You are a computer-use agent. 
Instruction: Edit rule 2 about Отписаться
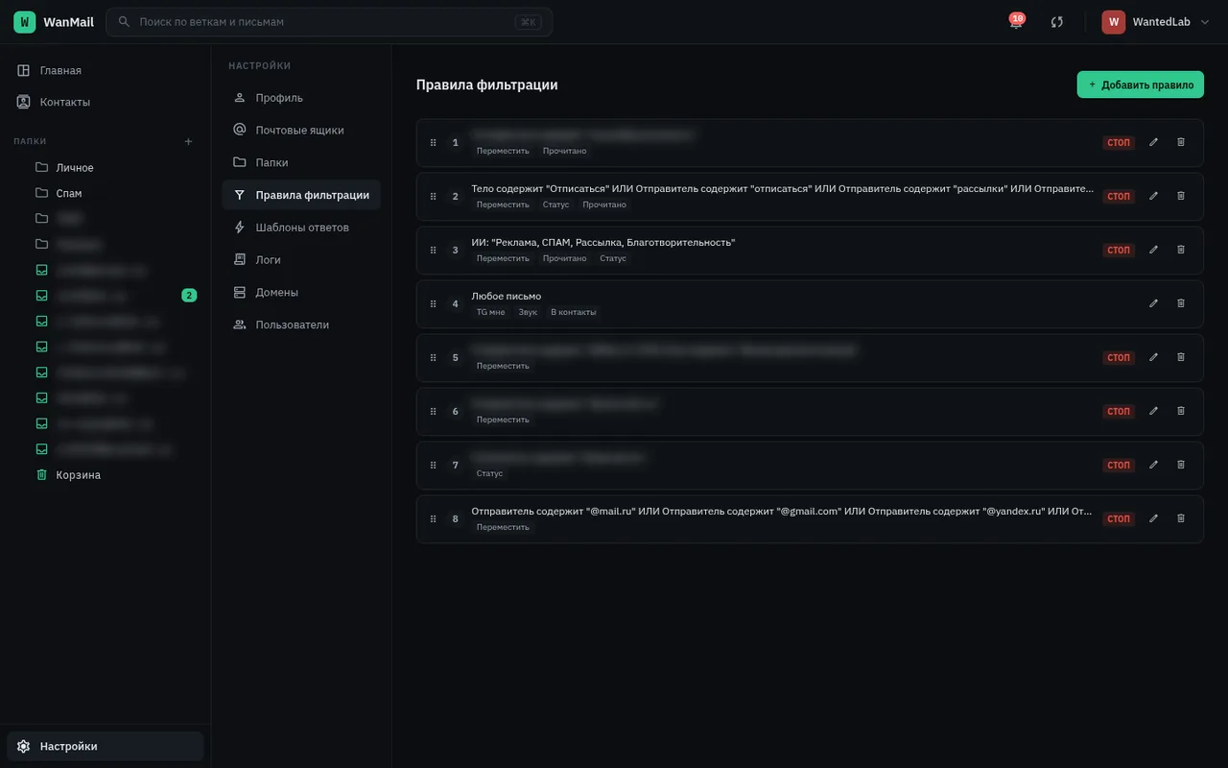click(x=1153, y=196)
